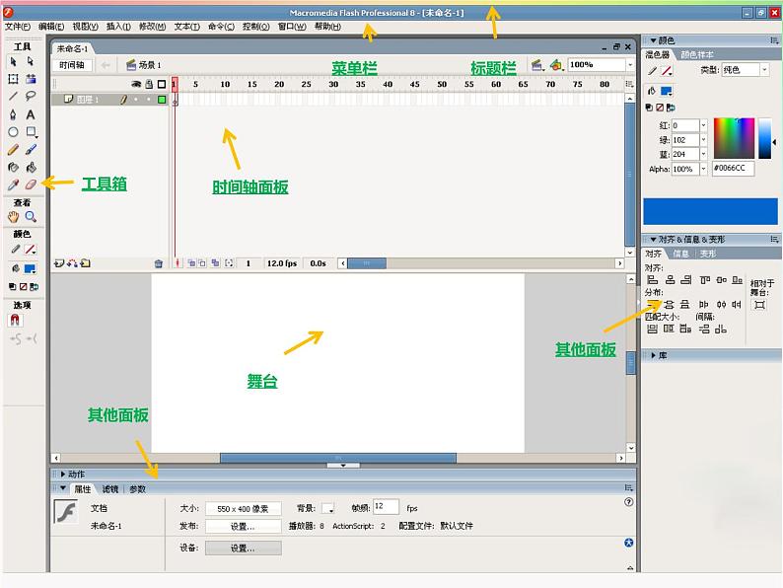Select the Eraser tool

(31, 184)
